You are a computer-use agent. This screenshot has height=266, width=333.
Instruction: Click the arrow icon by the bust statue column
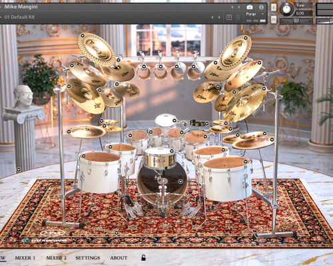(19, 170)
